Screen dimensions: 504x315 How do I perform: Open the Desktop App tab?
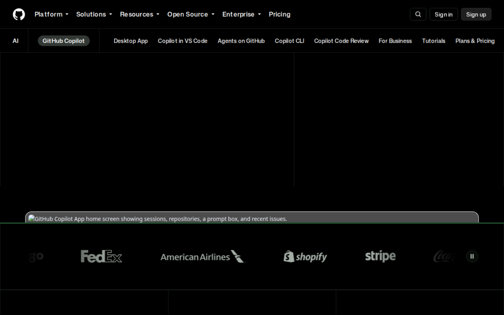(130, 41)
